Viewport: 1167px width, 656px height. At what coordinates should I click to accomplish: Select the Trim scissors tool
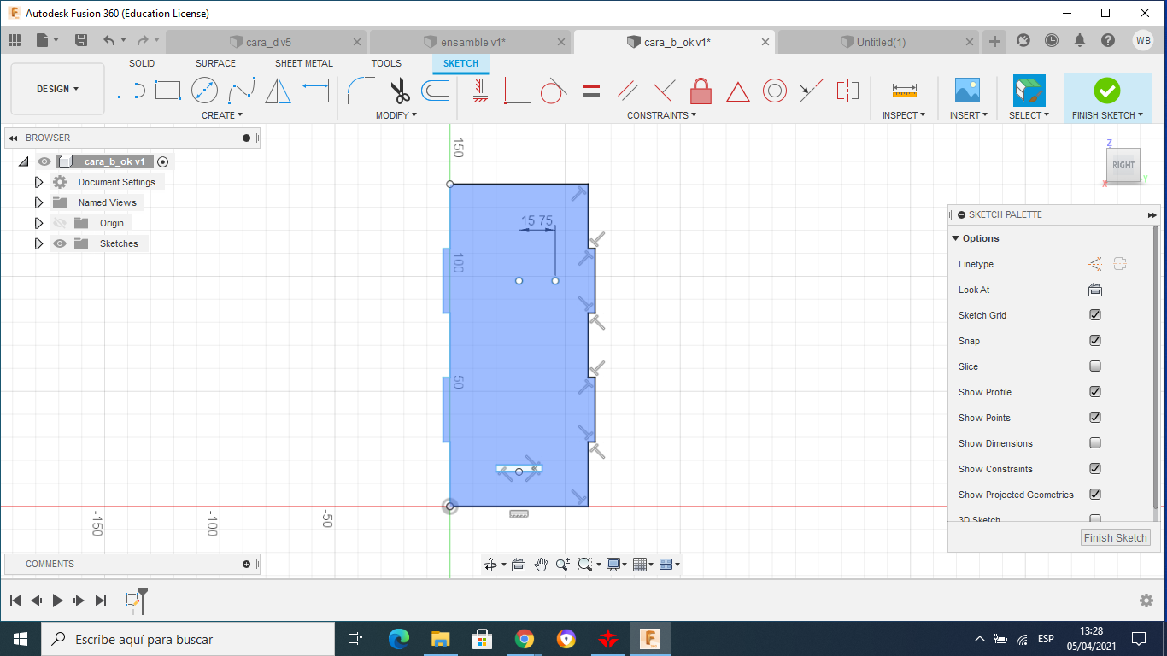pos(399,90)
